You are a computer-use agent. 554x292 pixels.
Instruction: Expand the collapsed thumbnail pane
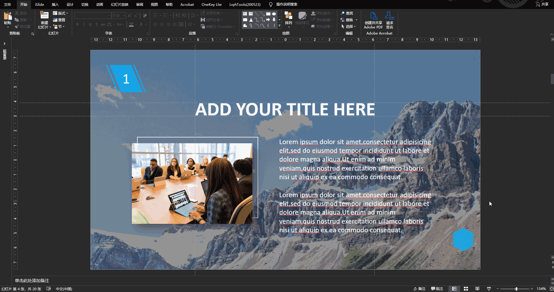tap(5, 44)
